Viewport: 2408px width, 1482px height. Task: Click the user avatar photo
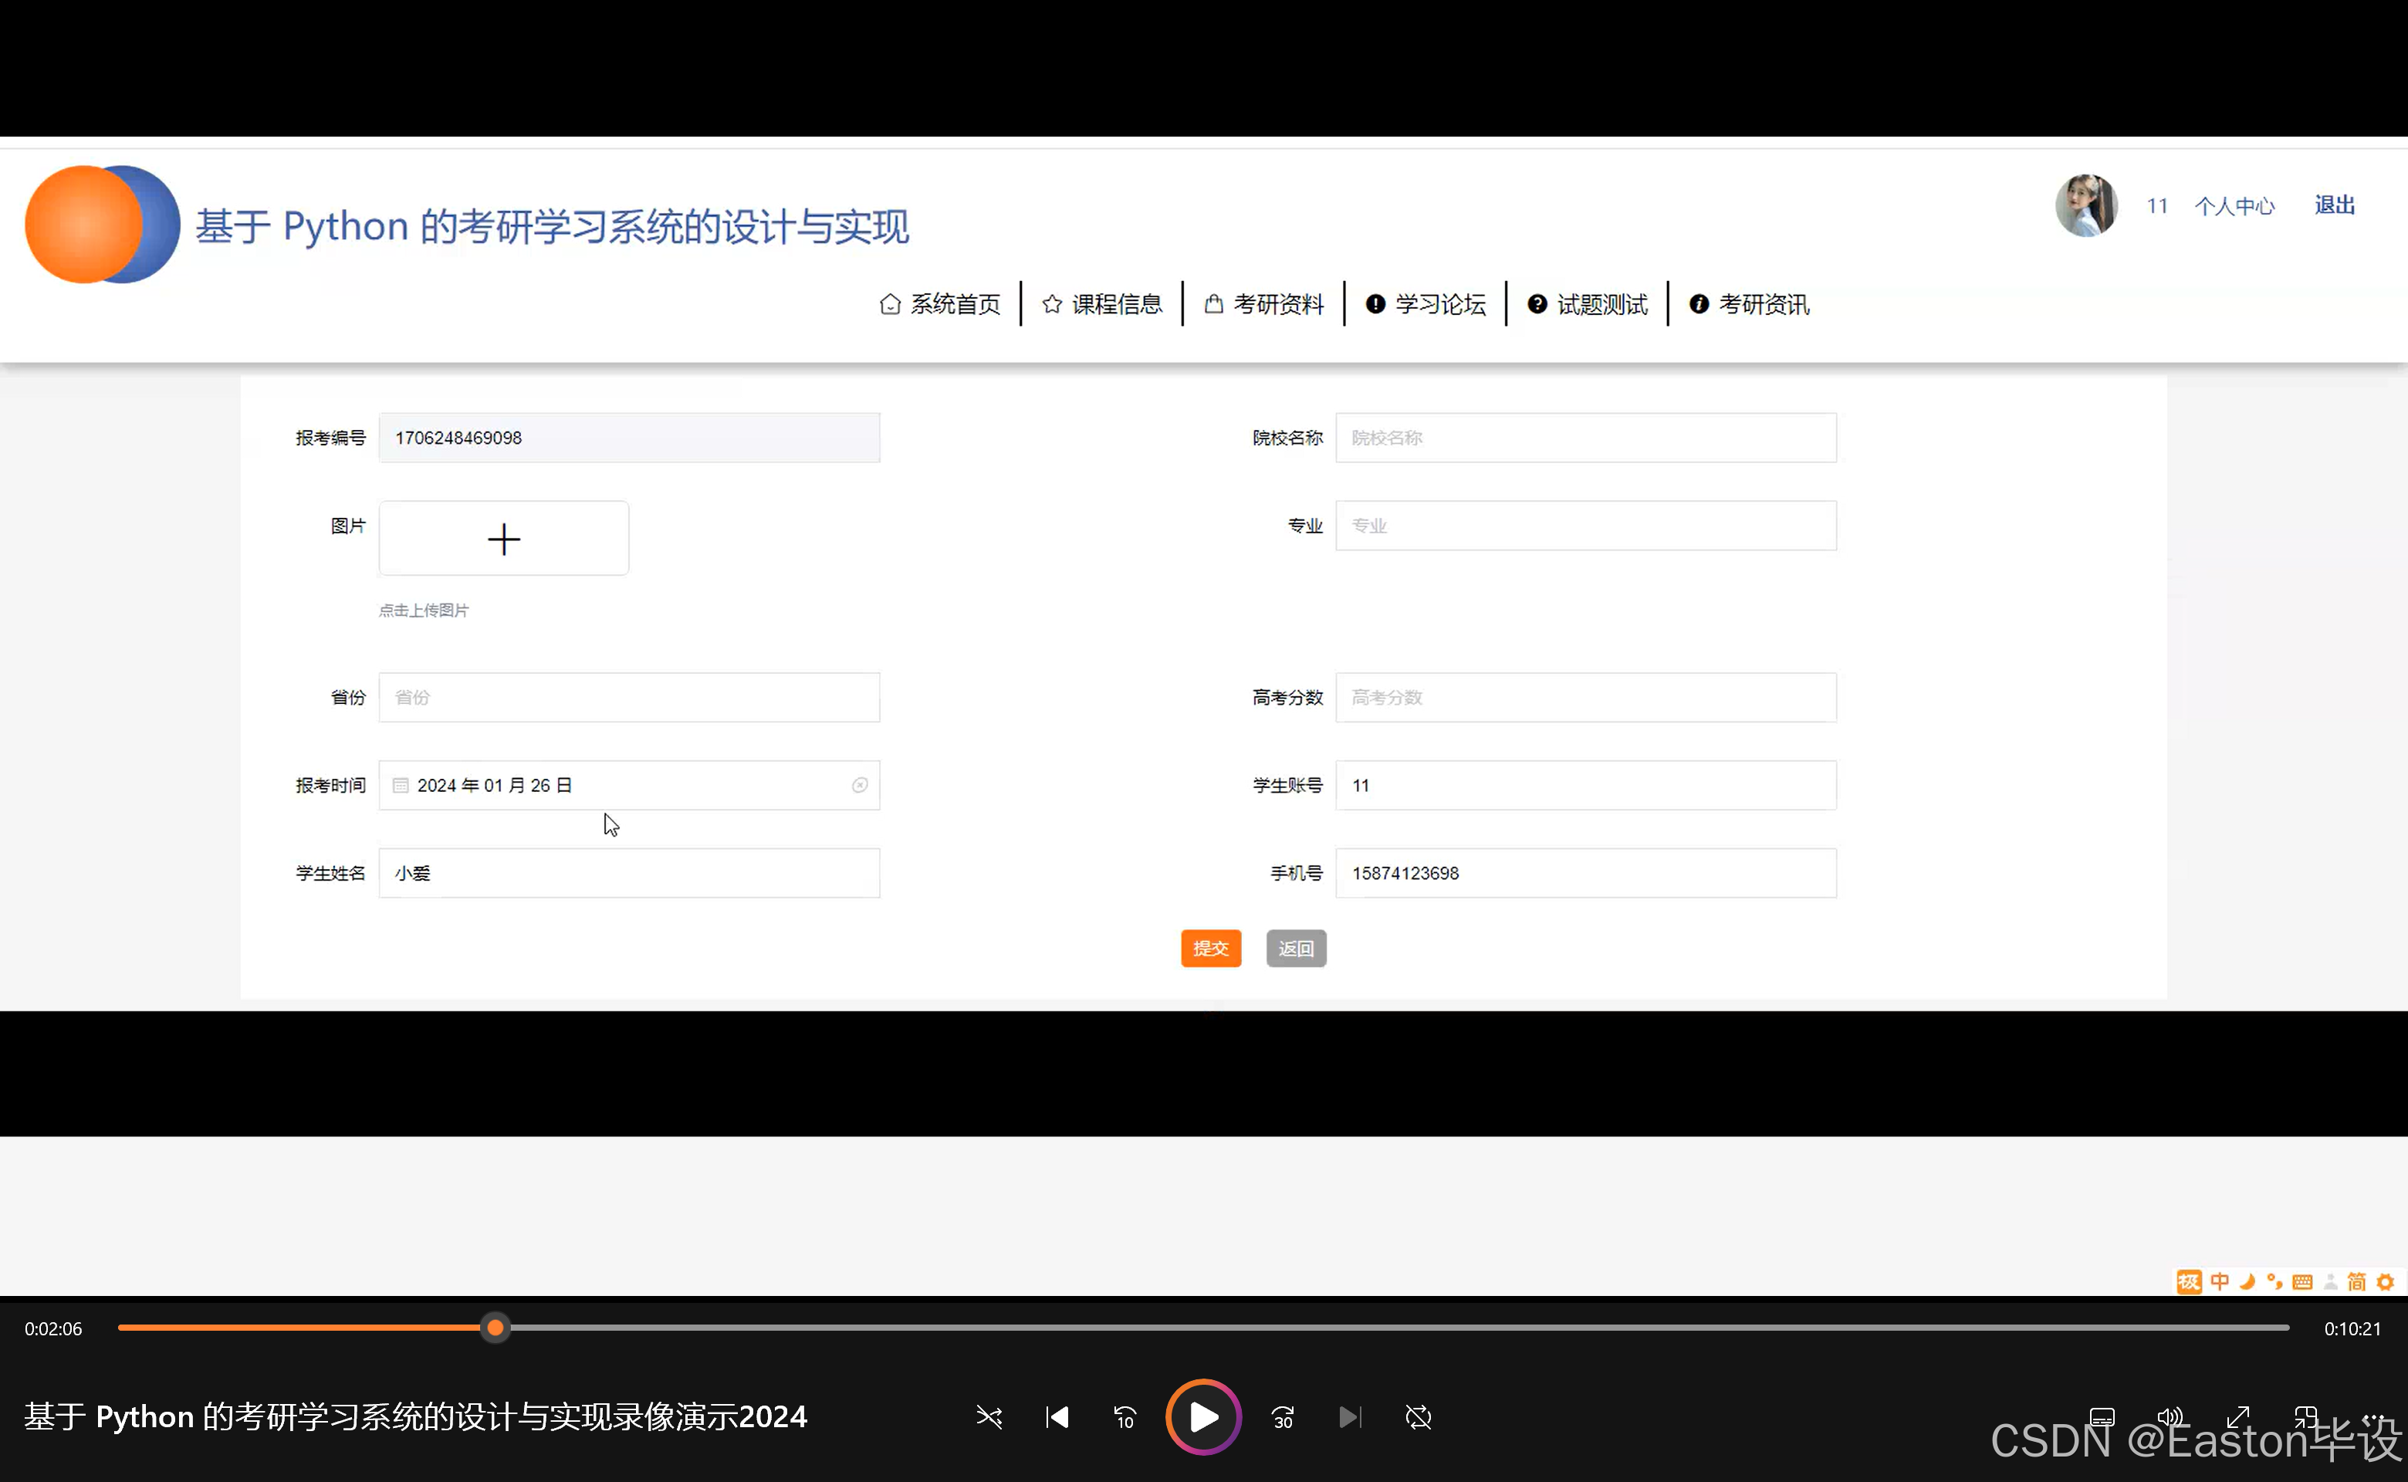click(2085, 206)
